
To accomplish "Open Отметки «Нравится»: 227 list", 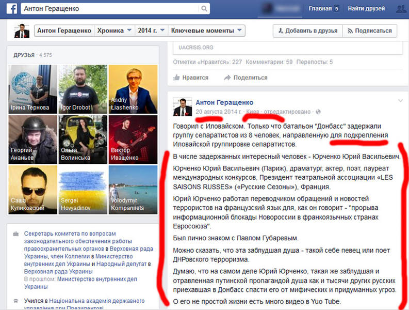I will coord(207,62).
